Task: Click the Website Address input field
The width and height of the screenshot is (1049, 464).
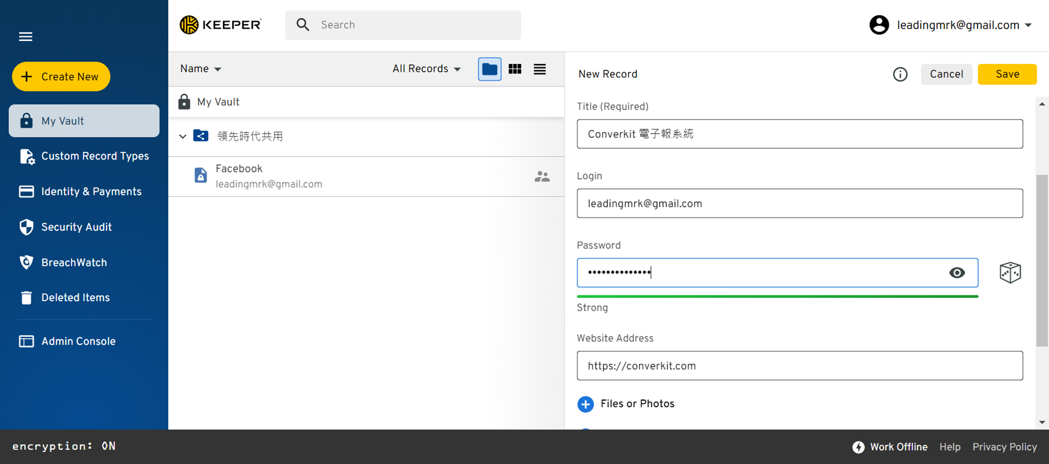Action: 800,366
